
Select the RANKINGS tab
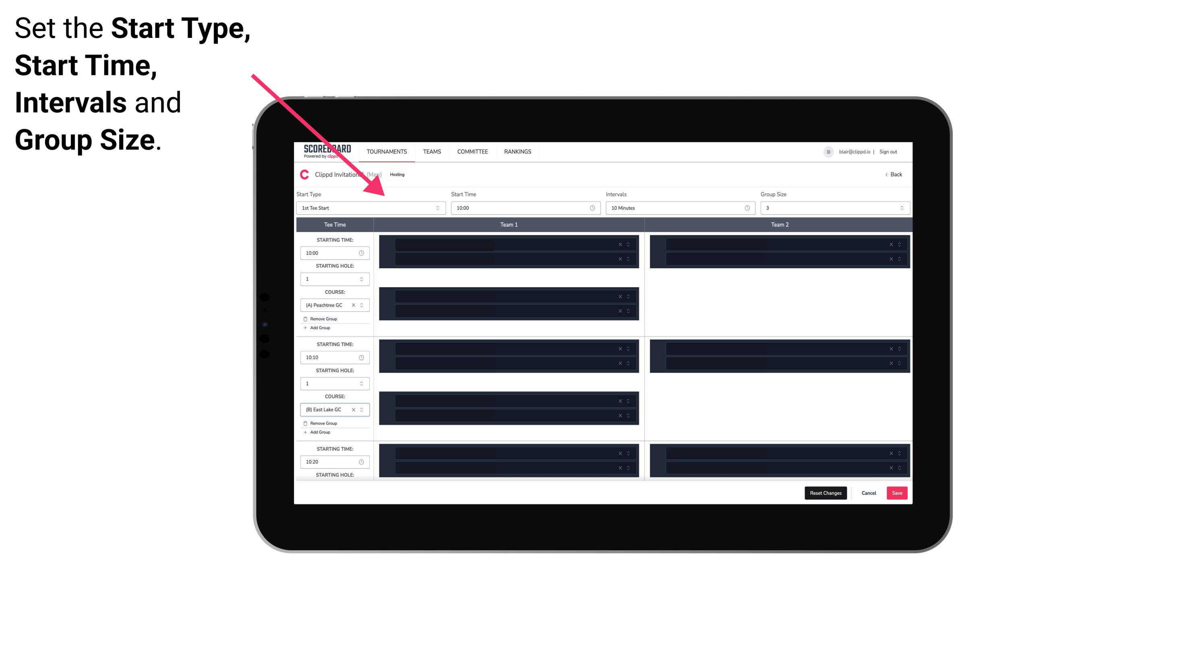coord(518,151)
